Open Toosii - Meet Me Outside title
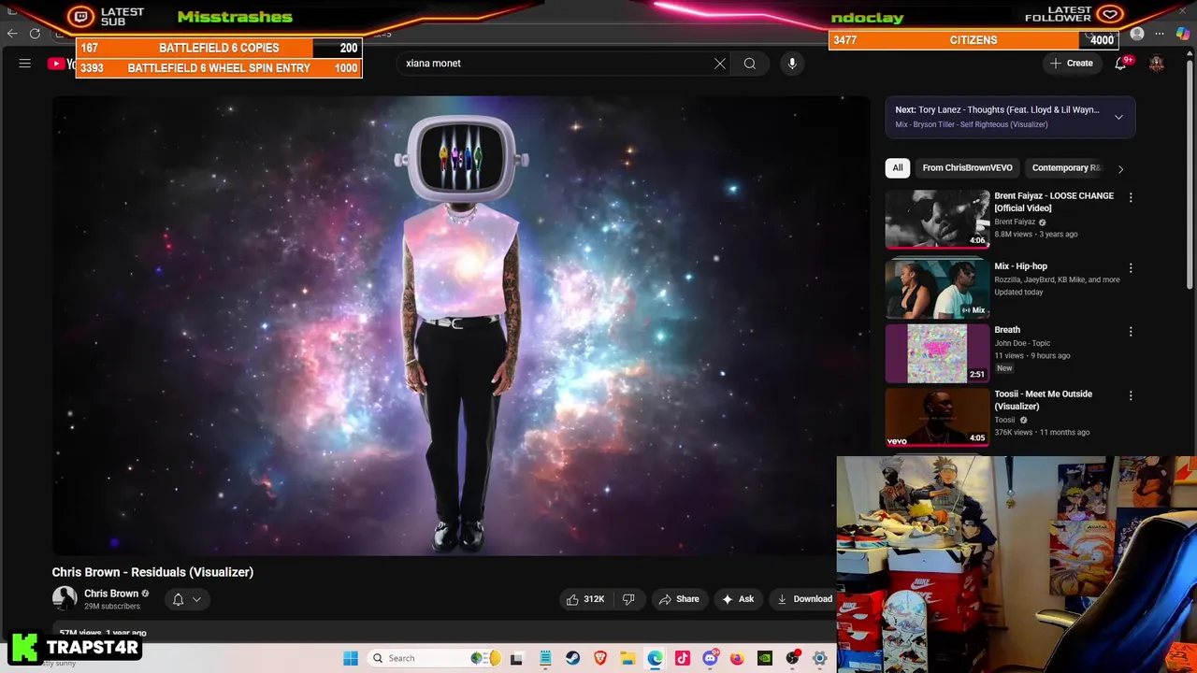Viewport: 1197px width, 673px height. tap(1043, 400)
